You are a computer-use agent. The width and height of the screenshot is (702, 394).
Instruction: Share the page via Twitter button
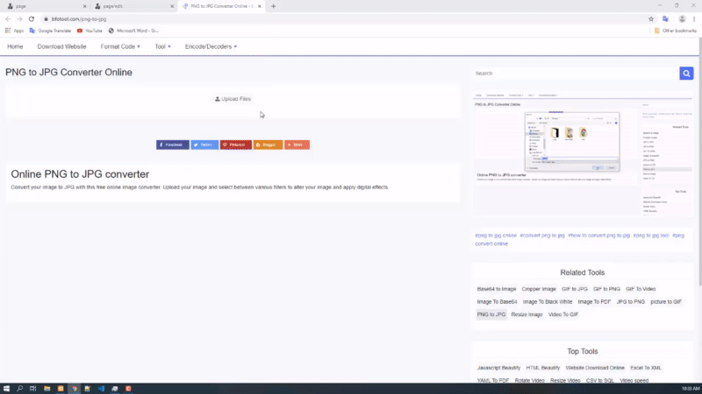tap(204, 144)
